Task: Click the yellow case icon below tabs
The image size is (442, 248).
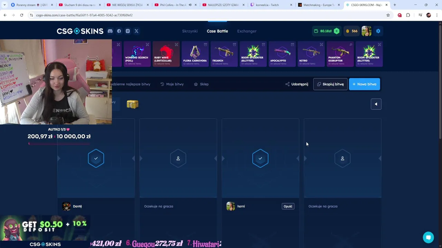Action: [132, 104]
